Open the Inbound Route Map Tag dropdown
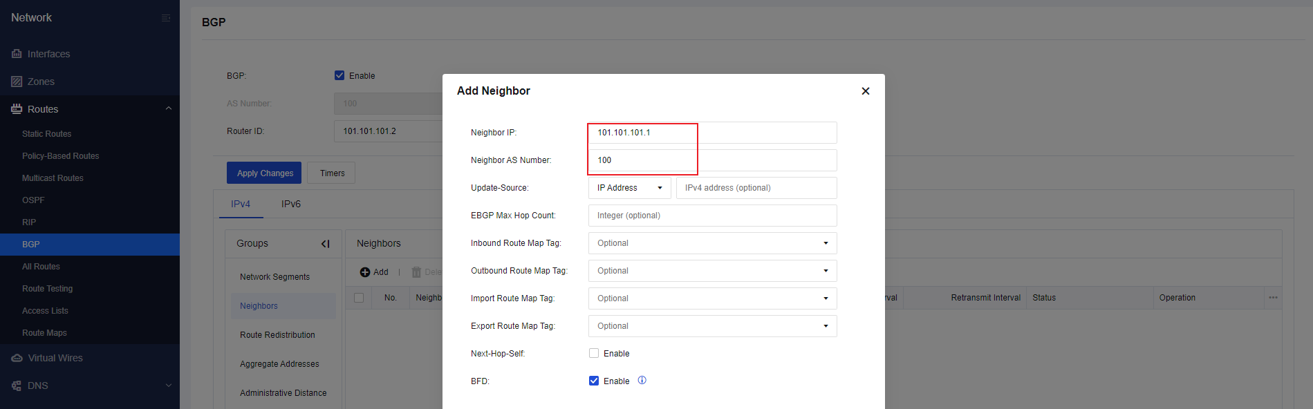 click(712, 243)
